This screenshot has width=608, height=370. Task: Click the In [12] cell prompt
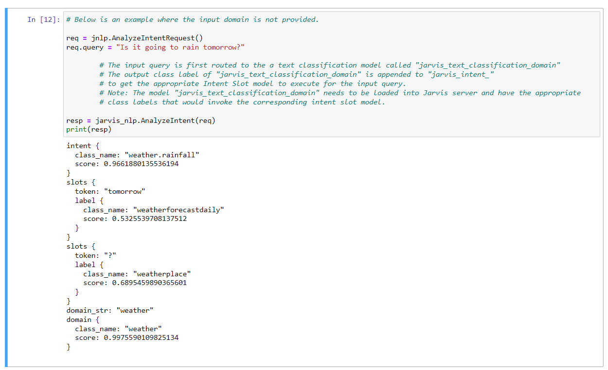click(x=44, y=20)
